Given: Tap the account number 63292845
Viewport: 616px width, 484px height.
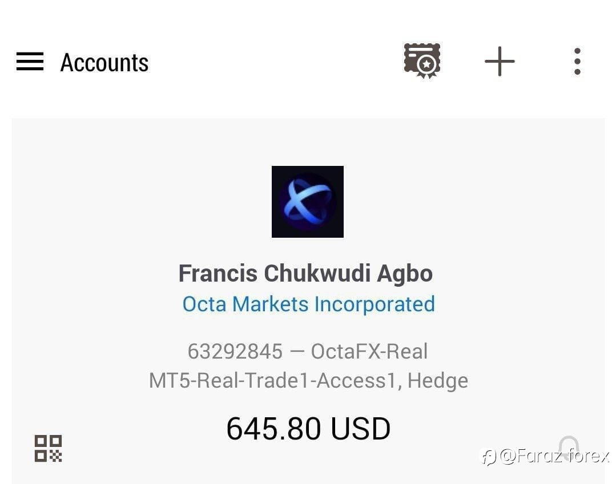Looking at the screenshot, I should pyautogui.click(x=235, y=351).
